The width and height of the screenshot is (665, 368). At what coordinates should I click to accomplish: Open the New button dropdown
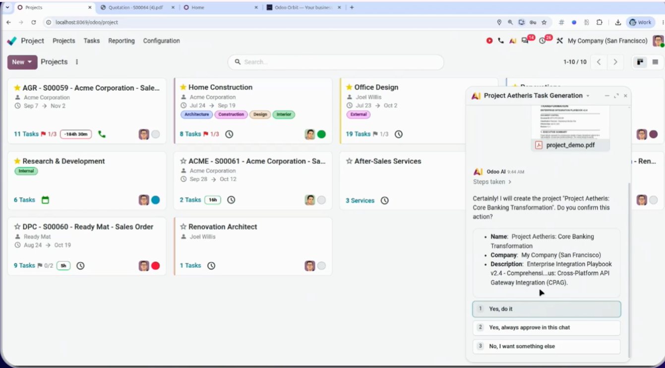(x=22, y=62)
